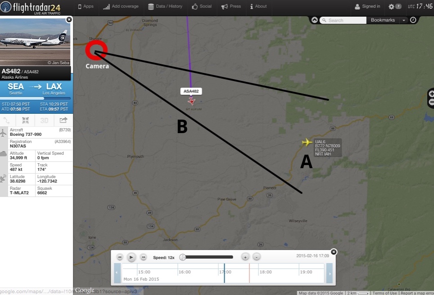
Task: Increase playback speed with plus button
Action: (245, 257)
